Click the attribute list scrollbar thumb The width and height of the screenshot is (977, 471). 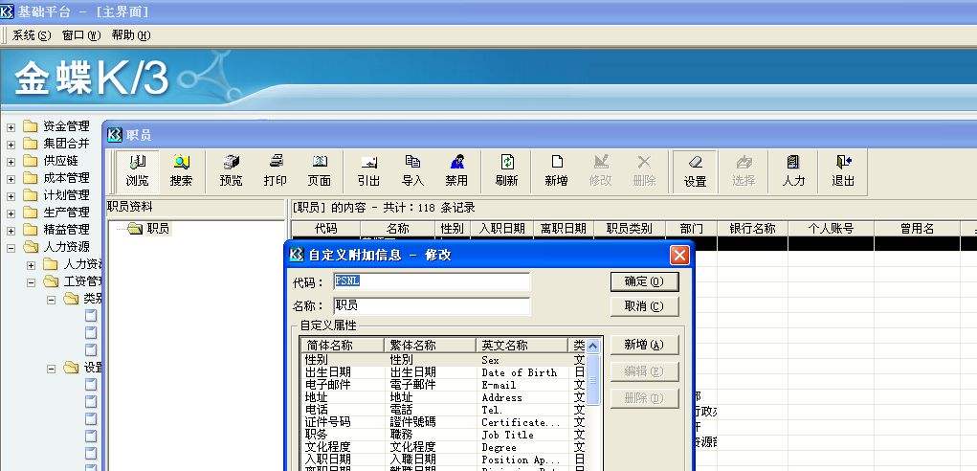pos(593,379)
